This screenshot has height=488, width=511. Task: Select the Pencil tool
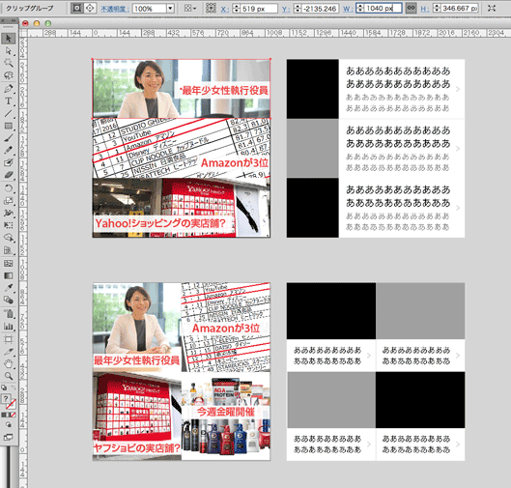9,151
